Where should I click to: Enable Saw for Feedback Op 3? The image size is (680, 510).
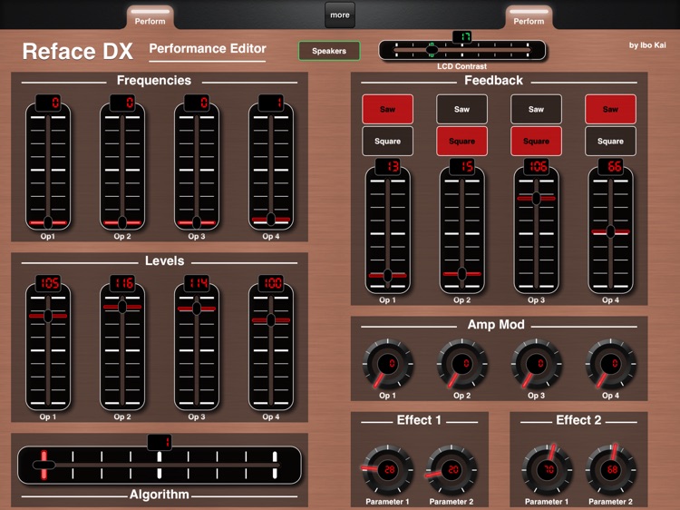(x=536, y=109)
